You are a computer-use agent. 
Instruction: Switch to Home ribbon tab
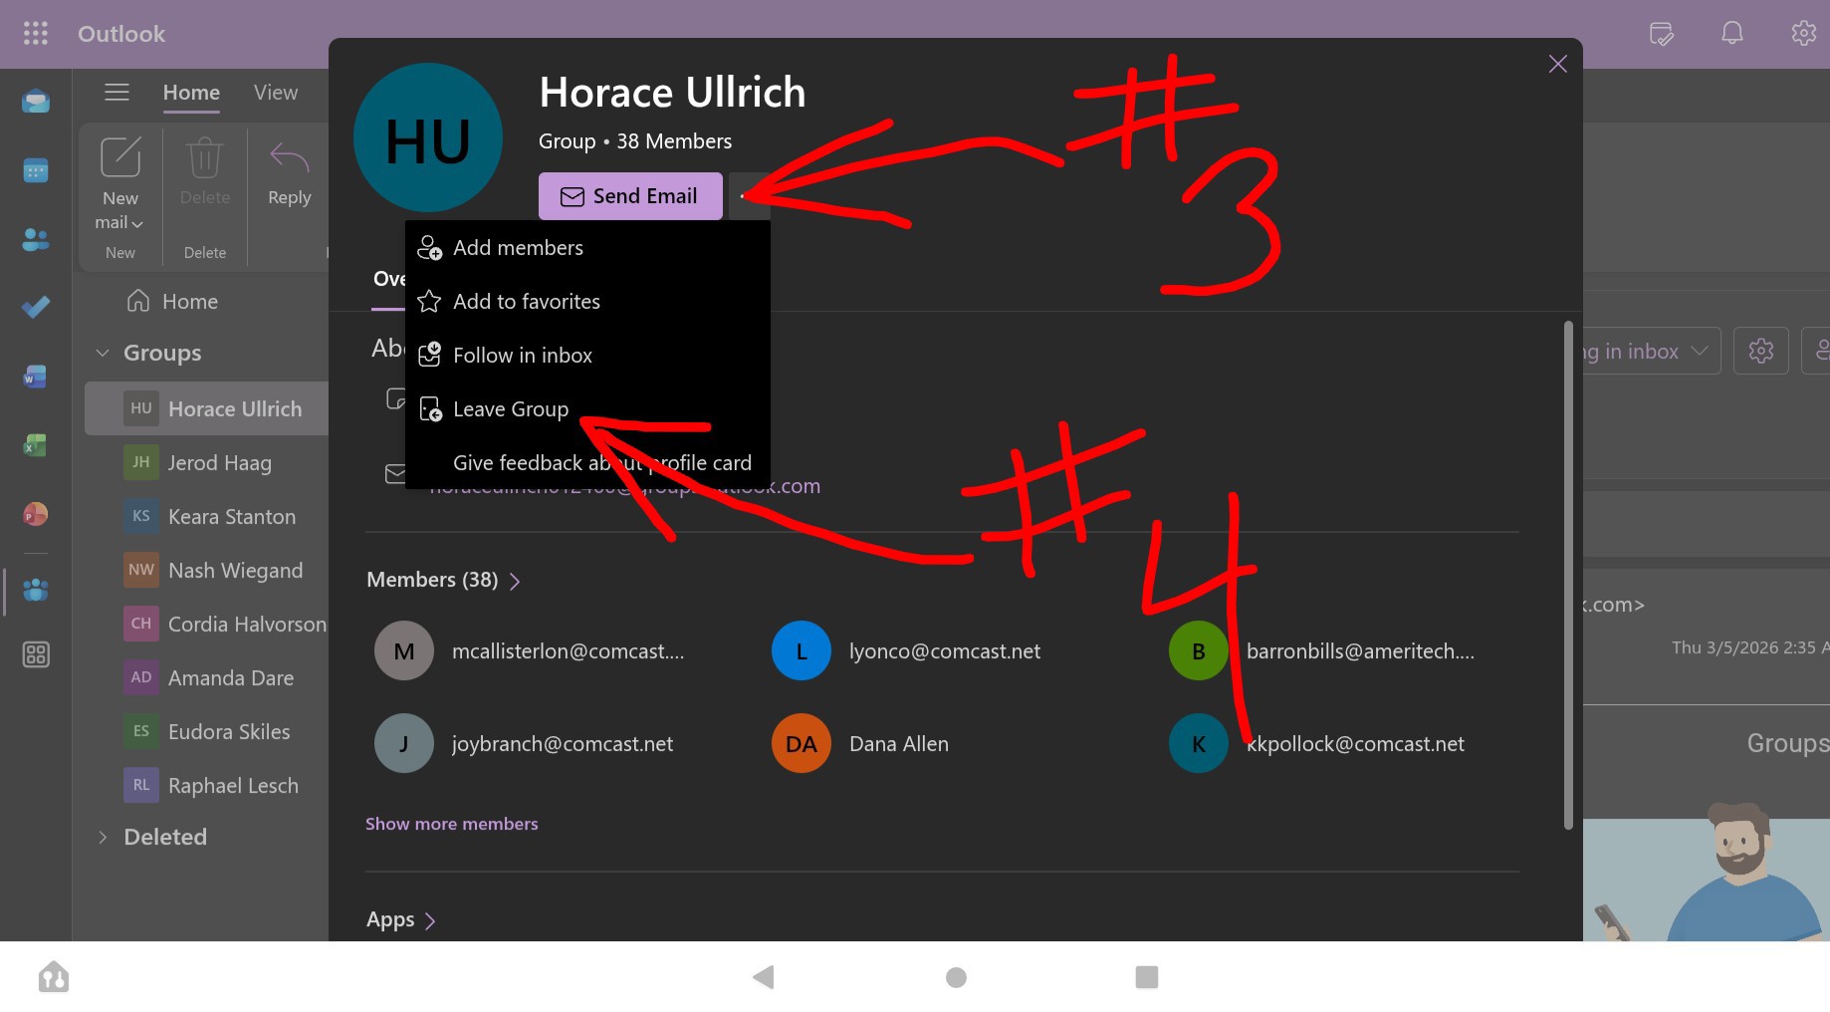[191, 93]
